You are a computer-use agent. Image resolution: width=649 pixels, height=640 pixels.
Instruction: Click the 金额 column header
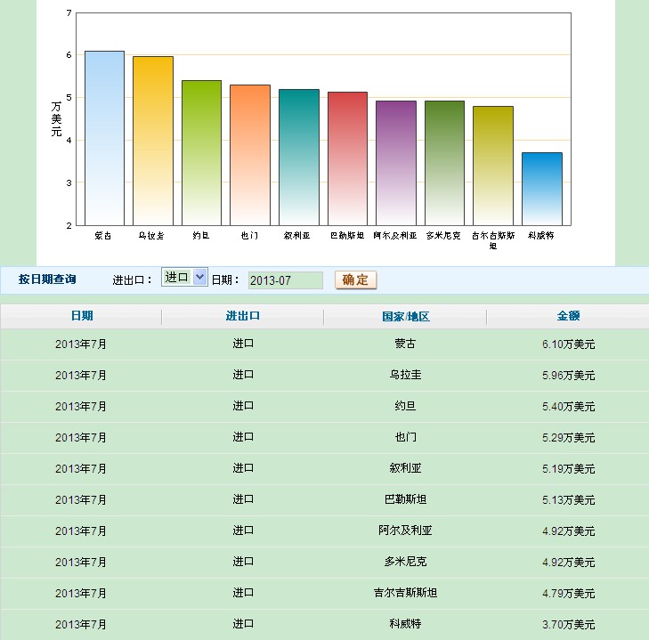(x=569, y=316)
